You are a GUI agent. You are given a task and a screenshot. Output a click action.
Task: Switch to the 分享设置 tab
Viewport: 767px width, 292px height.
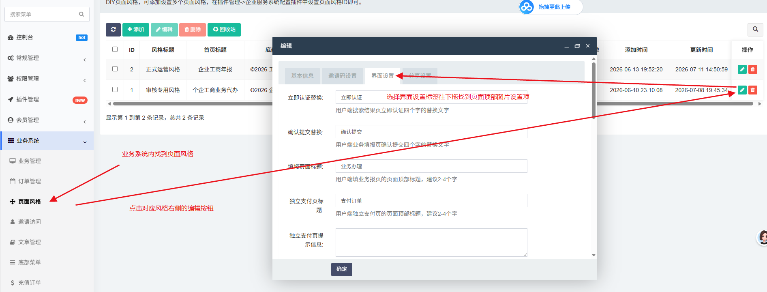tap(420, 76)
